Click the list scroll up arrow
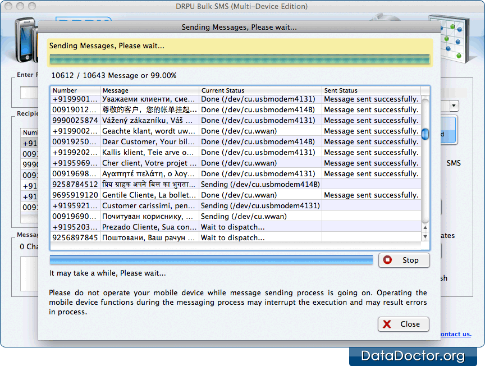485x366 pixels. point(425,227)
